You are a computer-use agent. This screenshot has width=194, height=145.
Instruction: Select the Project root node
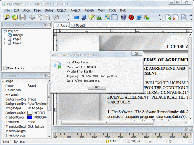13,31
